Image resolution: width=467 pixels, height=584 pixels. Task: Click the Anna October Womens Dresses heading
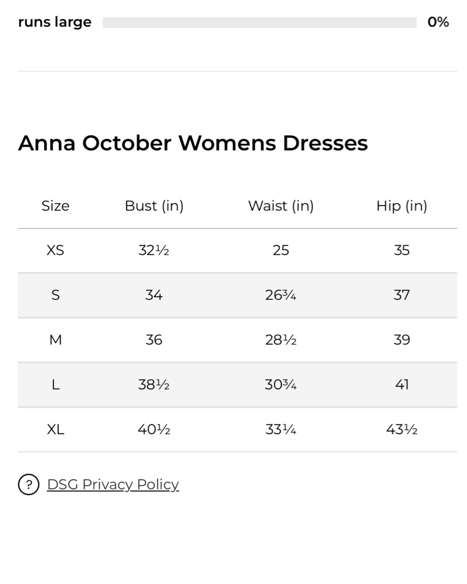pos(193,143)
